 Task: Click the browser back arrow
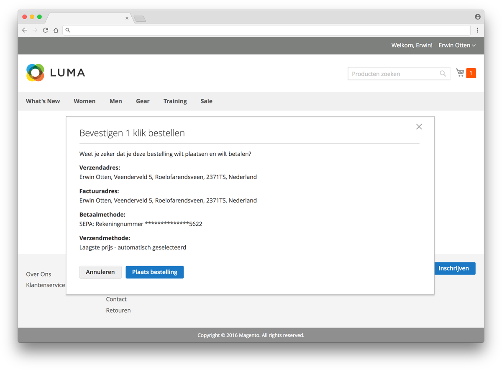pos(25,30)
